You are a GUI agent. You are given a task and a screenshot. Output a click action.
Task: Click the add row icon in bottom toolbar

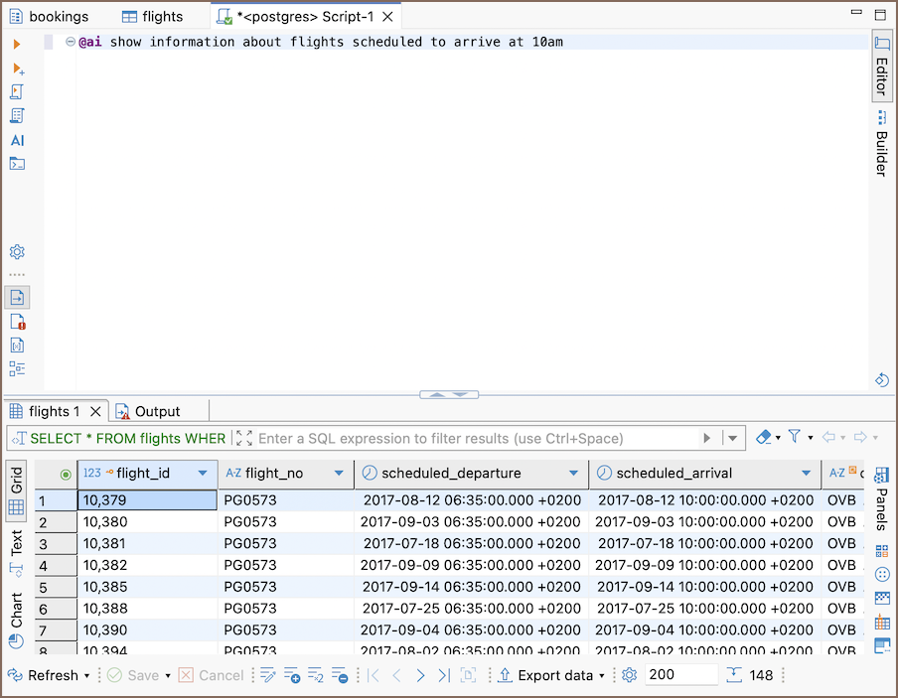(292, 675)
